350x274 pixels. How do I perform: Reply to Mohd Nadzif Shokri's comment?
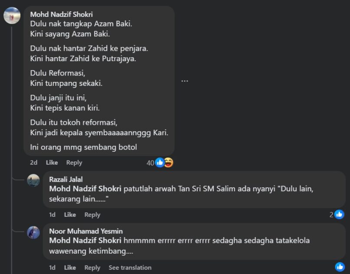click(74, 163)
